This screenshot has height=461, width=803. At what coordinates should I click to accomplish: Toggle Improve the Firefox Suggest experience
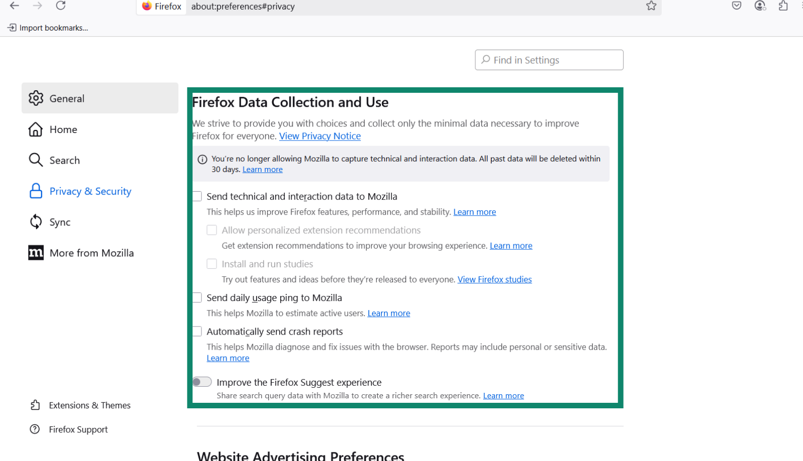pyautogui.click(x=202, y=382)
